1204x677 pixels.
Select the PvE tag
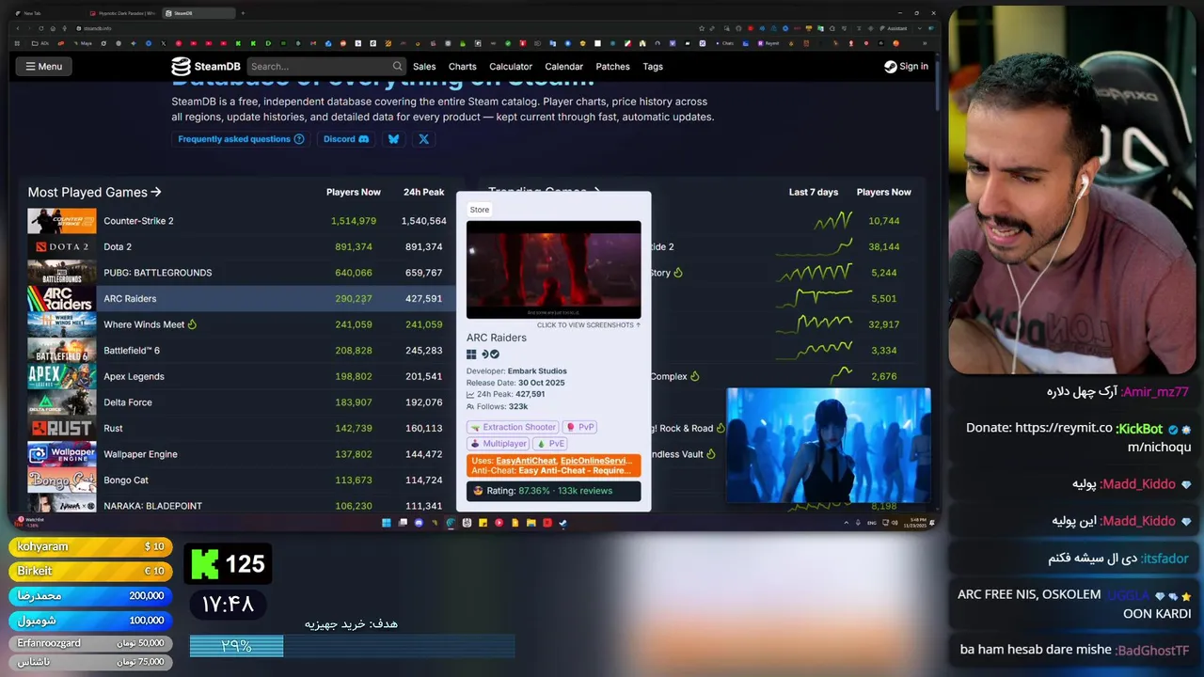pos(550,444)
